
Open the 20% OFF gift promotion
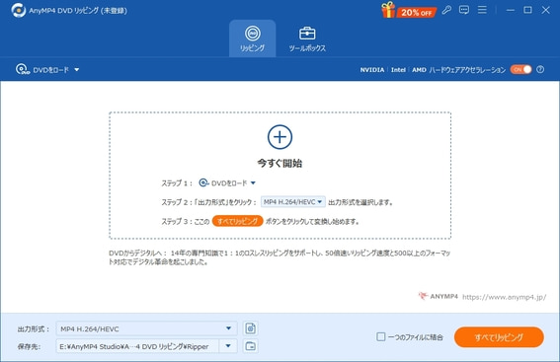point(409,10)
